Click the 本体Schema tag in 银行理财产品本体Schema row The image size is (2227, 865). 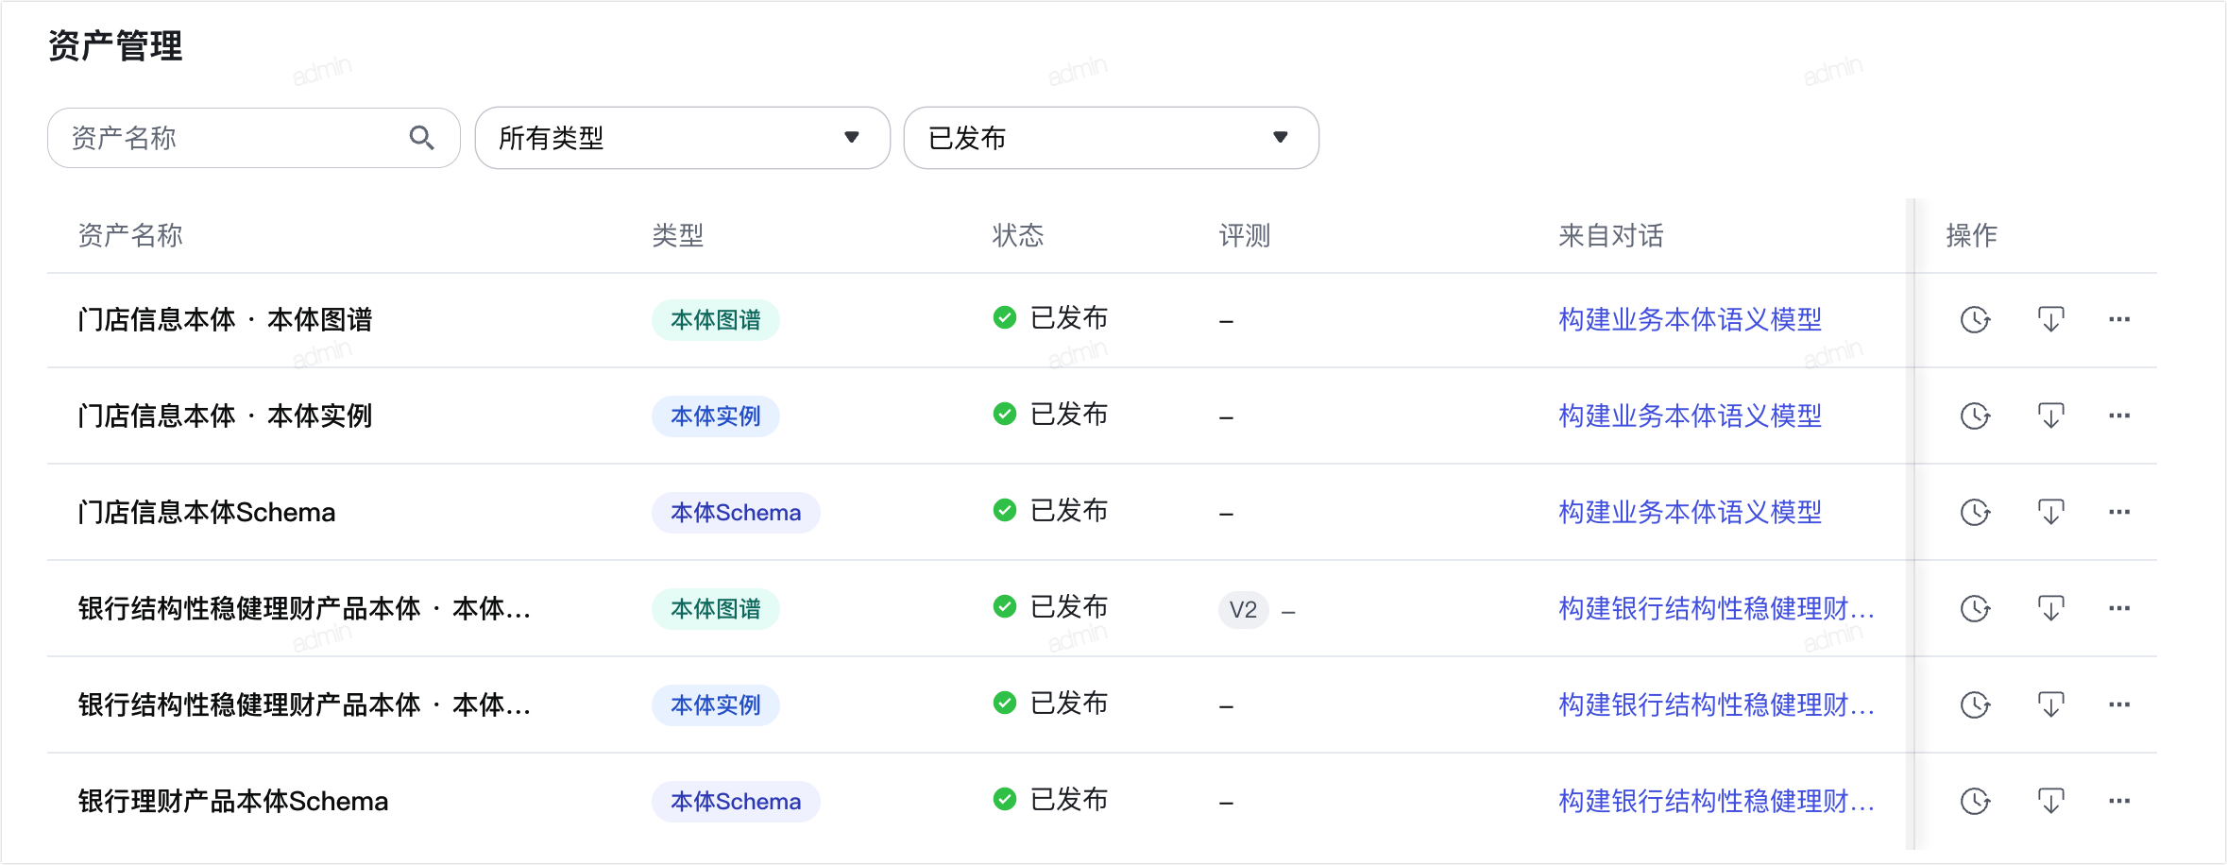(x=736, y=802)
